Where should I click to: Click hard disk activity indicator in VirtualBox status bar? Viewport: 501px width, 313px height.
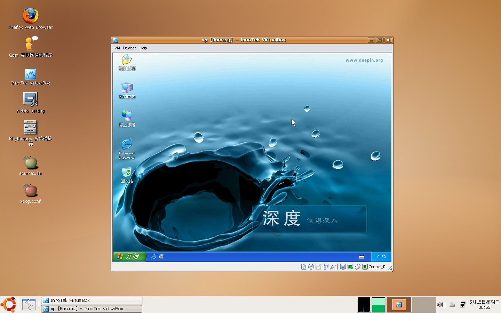pyautogui.click(x=304, y=267)
